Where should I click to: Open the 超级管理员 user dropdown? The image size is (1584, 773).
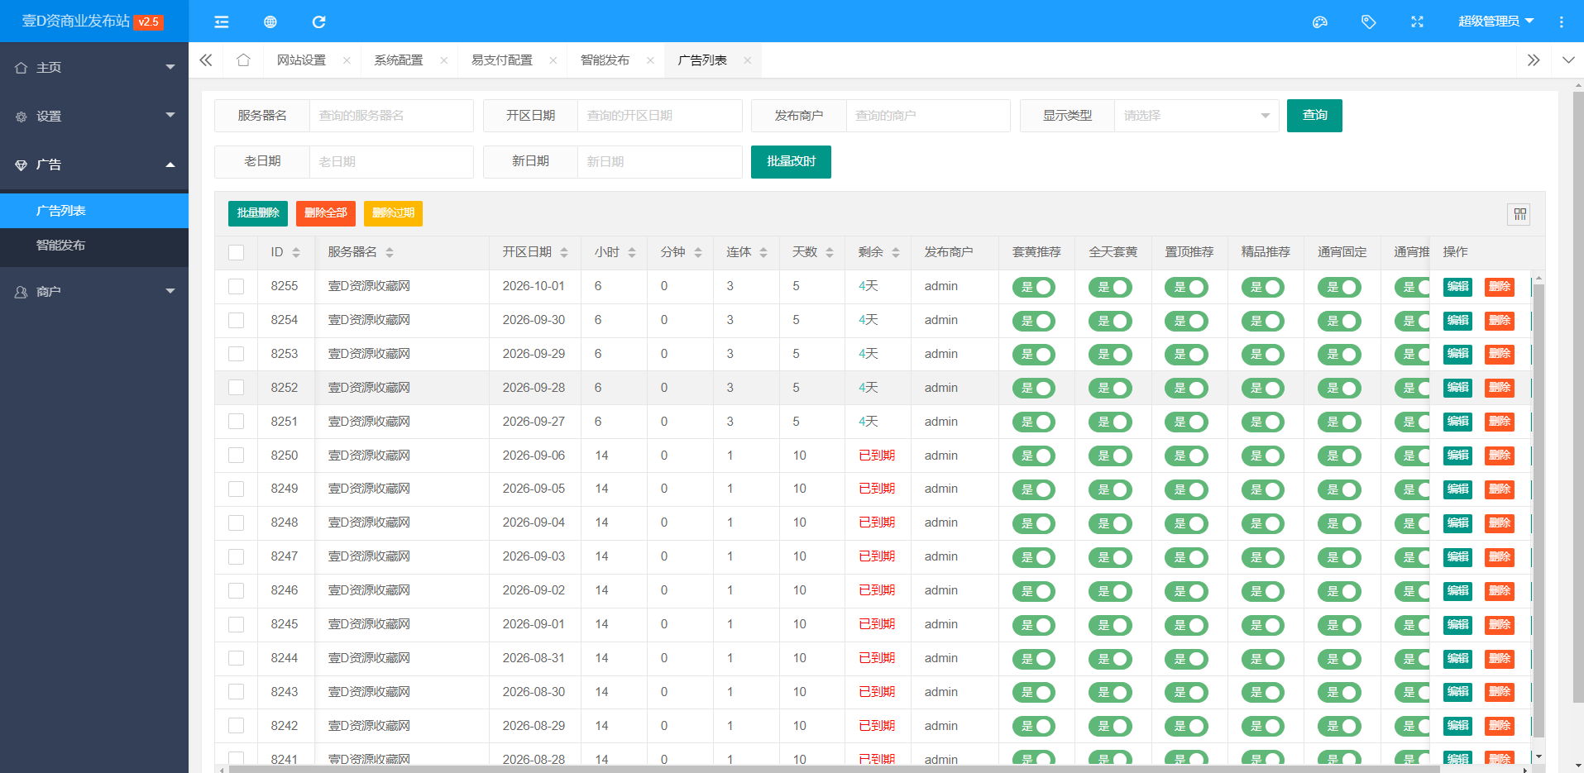point(1495,21)
